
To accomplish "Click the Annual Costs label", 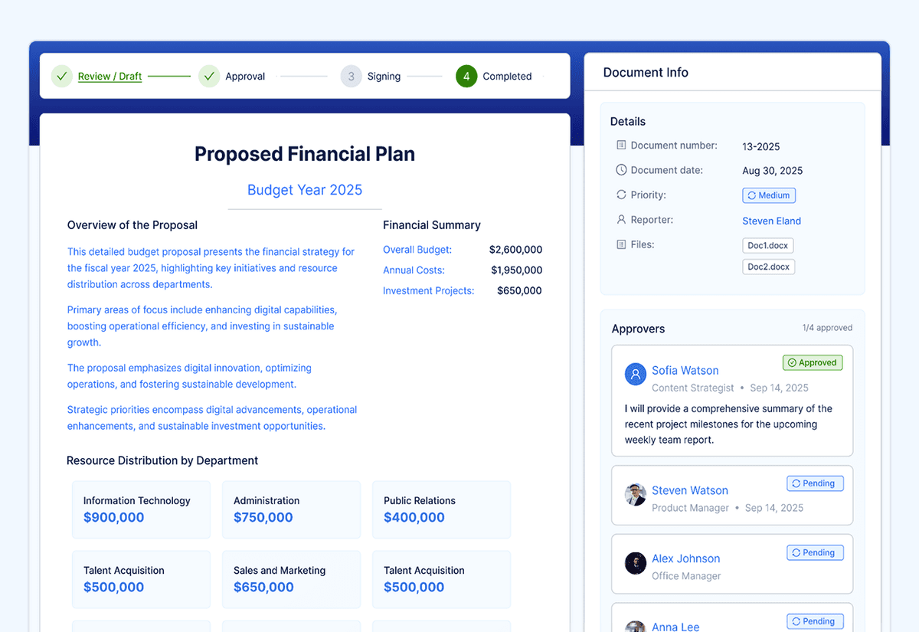I will tap(414, 270).
